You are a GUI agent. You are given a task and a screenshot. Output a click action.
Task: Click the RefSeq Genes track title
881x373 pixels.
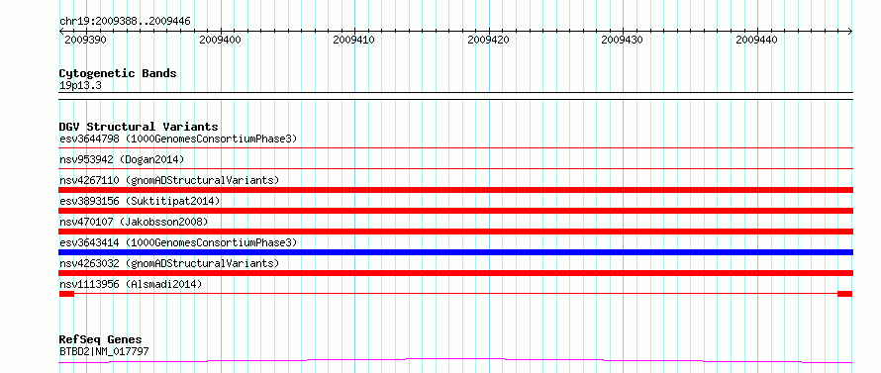100,340
